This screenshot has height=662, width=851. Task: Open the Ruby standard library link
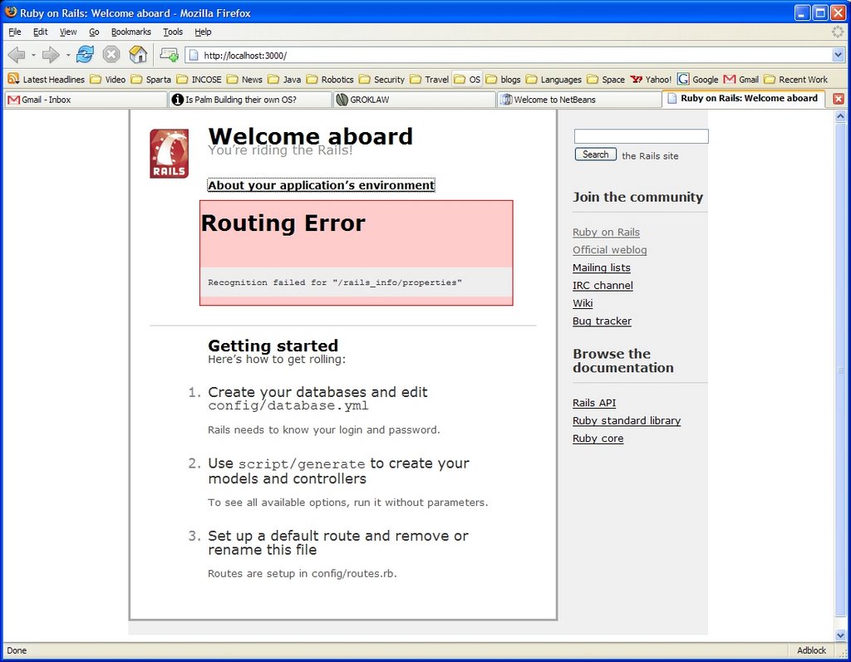pos(627,421)
